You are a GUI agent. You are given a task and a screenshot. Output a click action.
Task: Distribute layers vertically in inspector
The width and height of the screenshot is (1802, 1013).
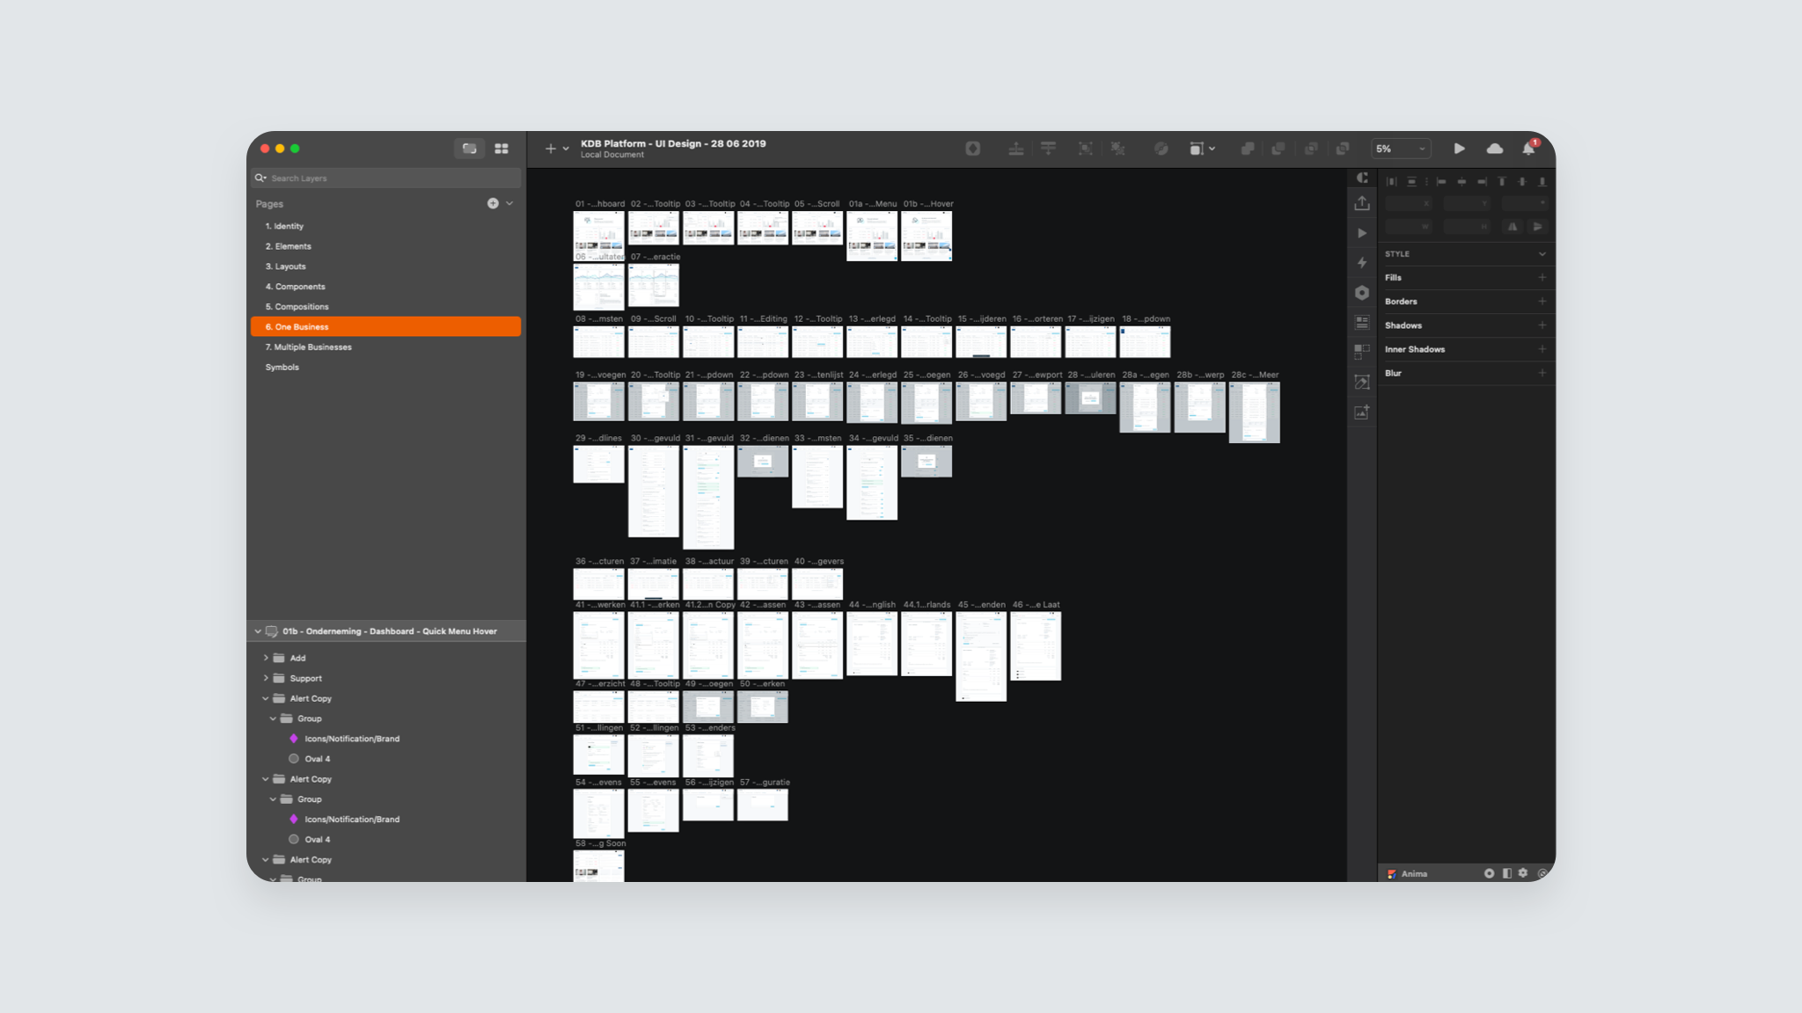point(1411,182)
